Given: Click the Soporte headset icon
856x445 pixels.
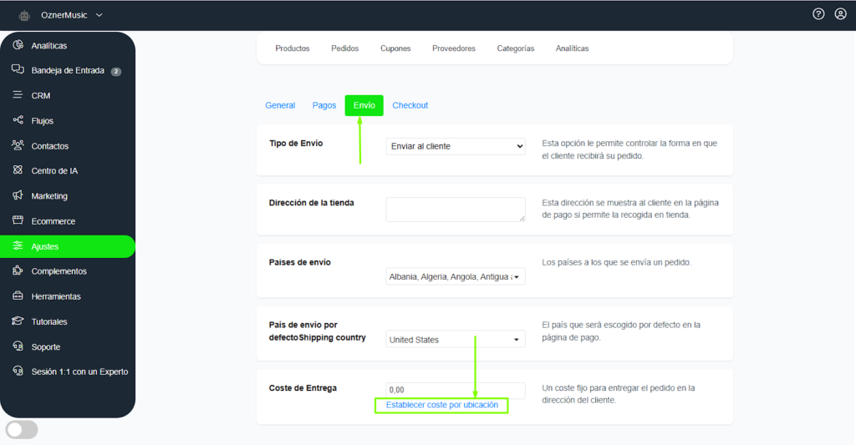Looking at the screenshot, I should [x=18, y=346].
